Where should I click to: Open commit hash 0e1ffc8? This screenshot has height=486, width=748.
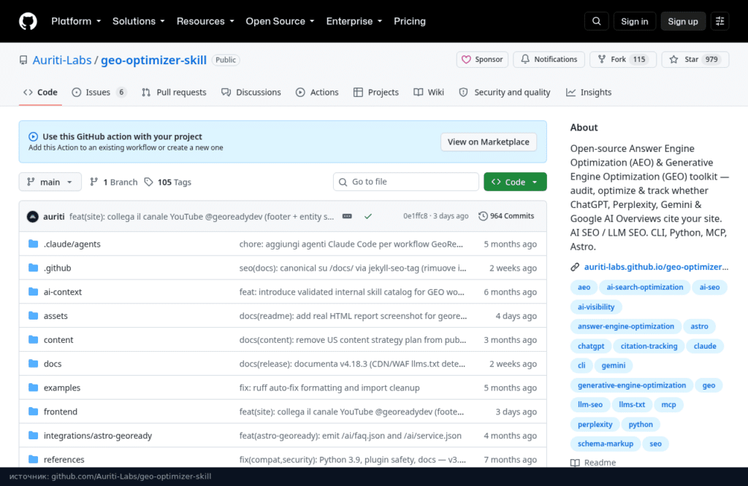pyautogui.click(x=416, y=216)
